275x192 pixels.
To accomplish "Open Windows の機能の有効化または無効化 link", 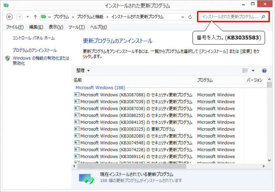I will pos(41,61).
